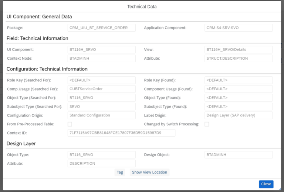Click the Tag button
Image resolution: width=284 pixels, height=192 pixels.
pos(120,172)
